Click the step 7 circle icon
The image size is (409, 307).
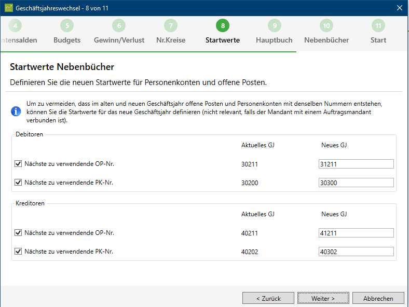click(x=171, y=25)
